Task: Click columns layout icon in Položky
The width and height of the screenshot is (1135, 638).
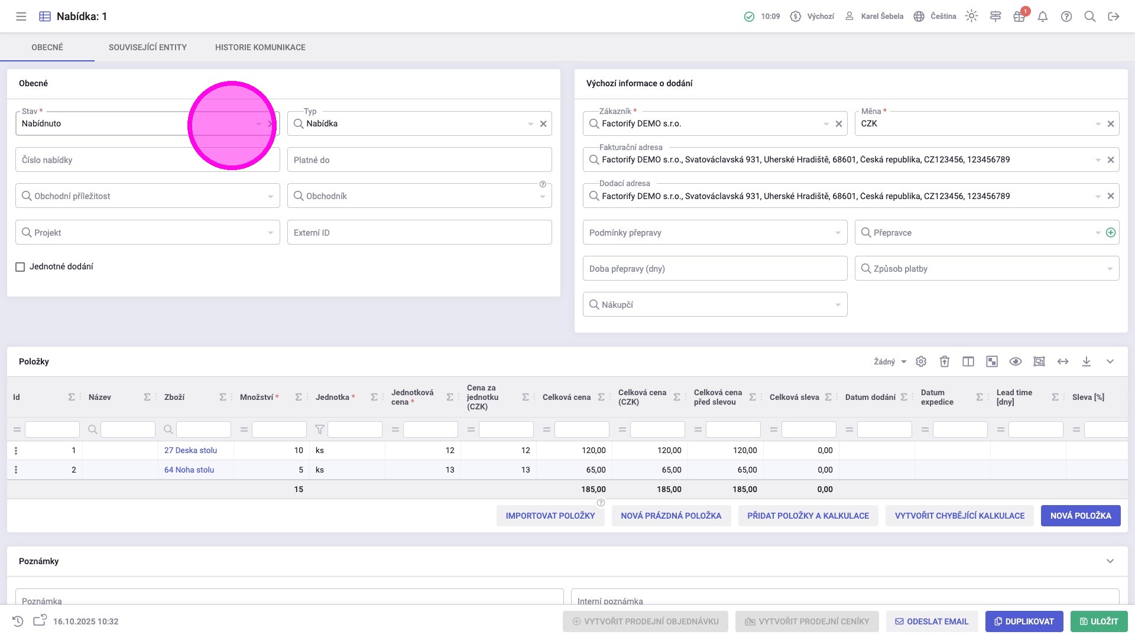Action: click(968, 362)
